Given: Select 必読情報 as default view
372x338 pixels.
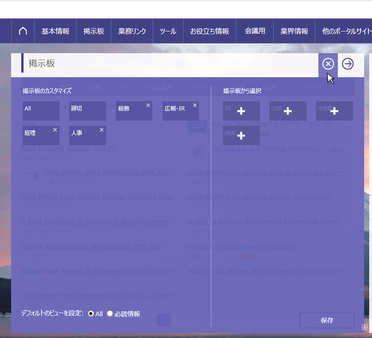Looking at the screenshot, I should (x=109, y=314).
